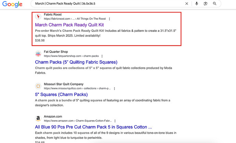This screenshot has width=236, height=143.
Task: Click the Amazon.com site name
Action: (53, 116)
